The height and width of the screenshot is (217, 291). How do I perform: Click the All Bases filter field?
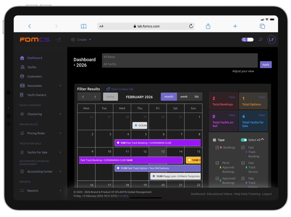coord(179,57)
